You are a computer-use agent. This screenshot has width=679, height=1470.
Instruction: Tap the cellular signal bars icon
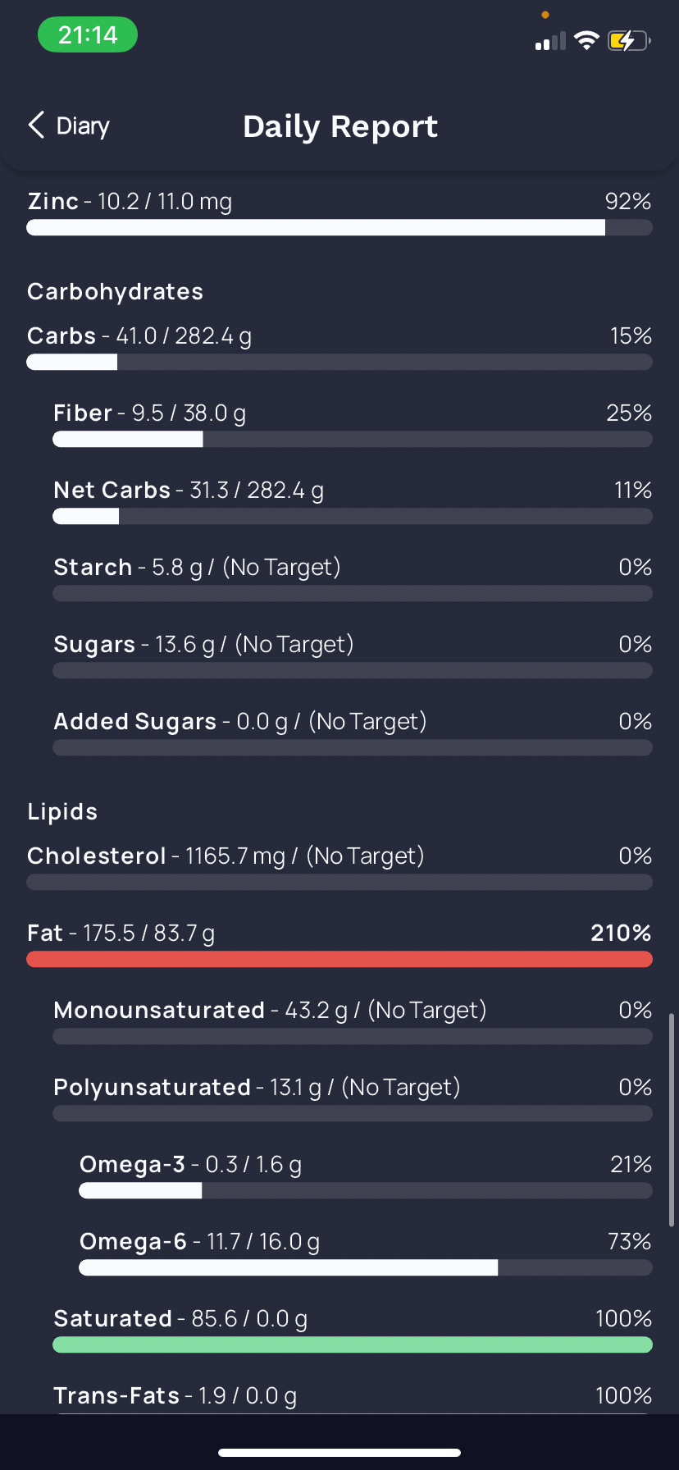pos(550,41)
